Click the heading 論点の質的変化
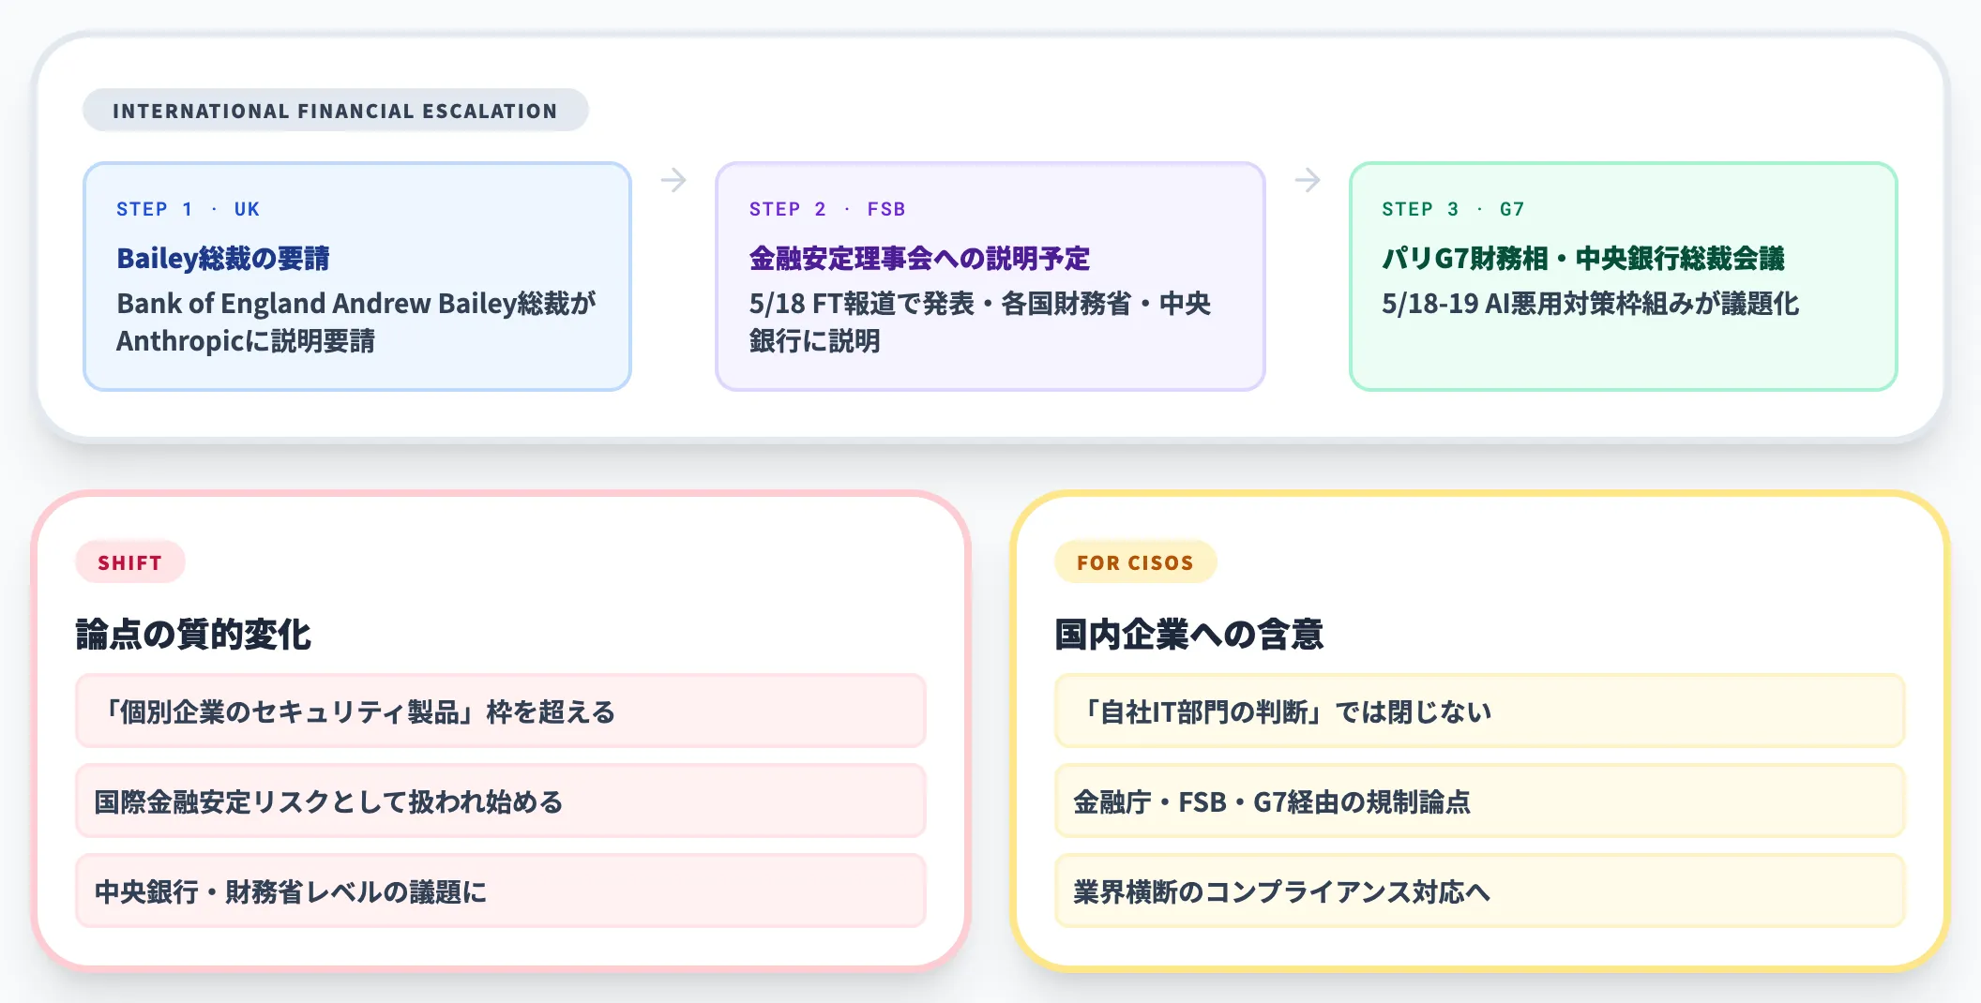 coord(193,635)
